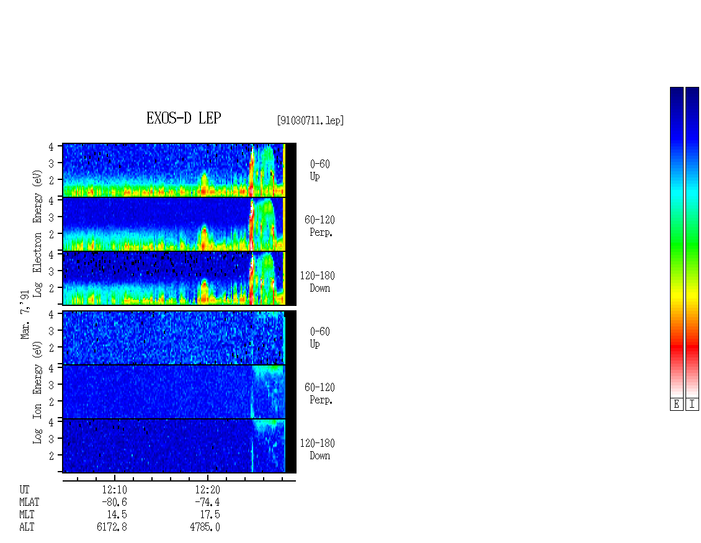Click the I color bar label box
This screenshot has width=701, height=543.
tap(692, 405)
